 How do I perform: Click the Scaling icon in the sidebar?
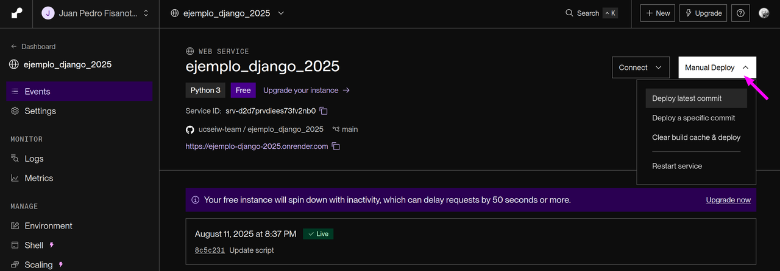(15, 265)
